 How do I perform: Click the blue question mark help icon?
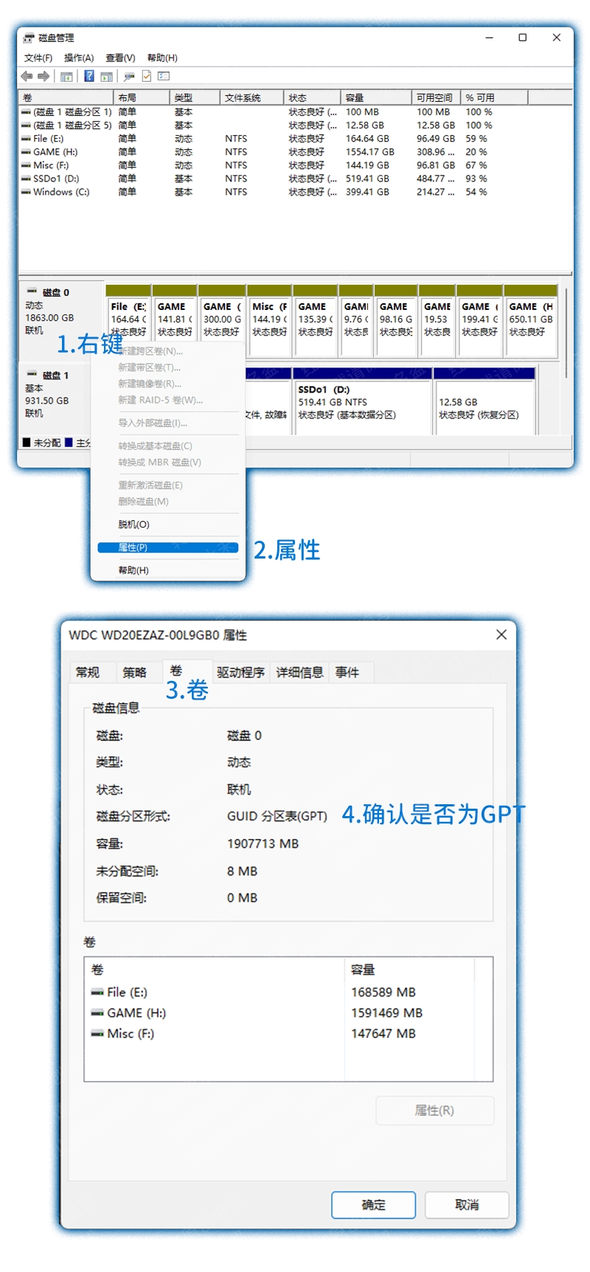click(x=89, y=76)
